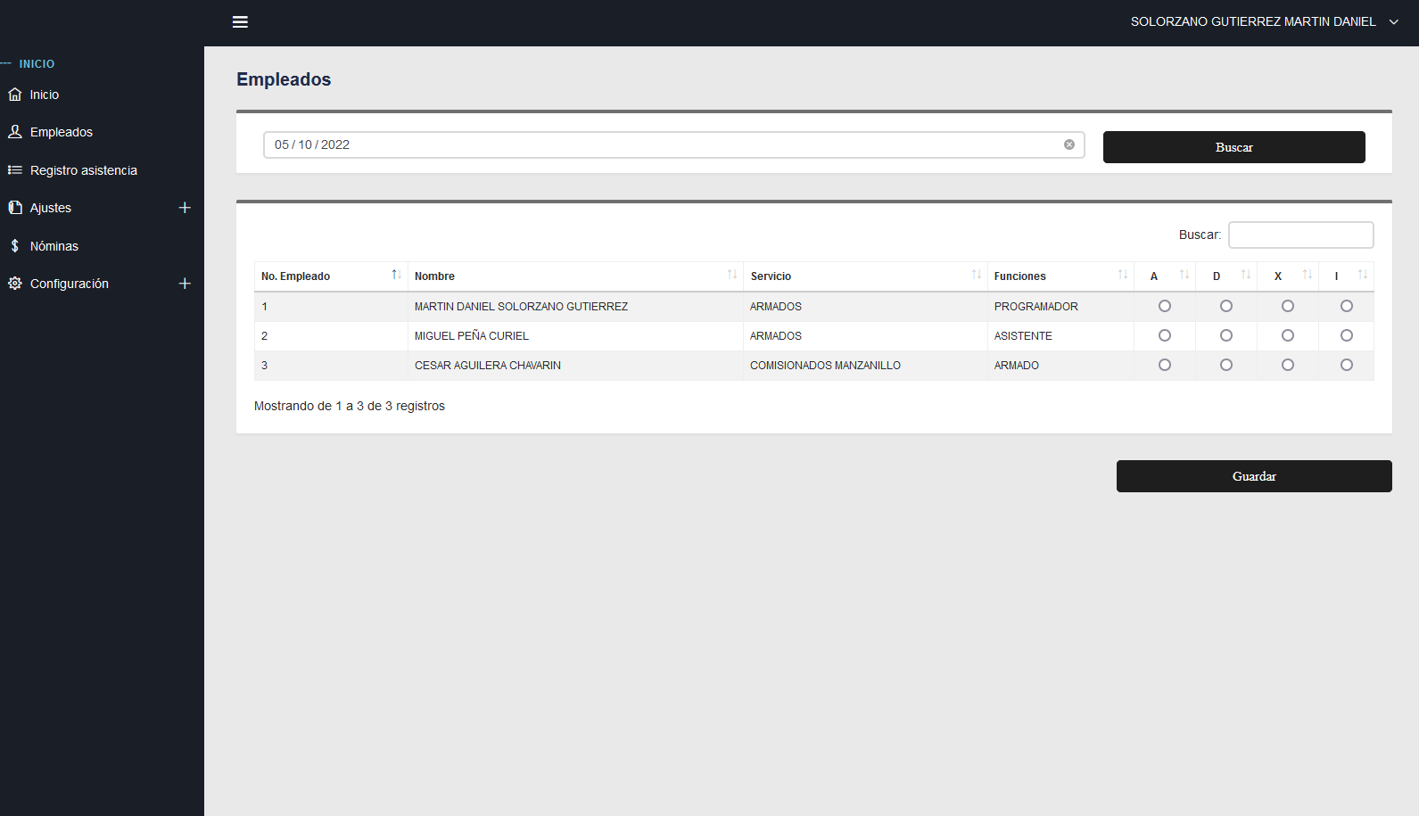Click the No. Empleado column header
This screenshot has width=1419, height=816.
click(331, 276)
